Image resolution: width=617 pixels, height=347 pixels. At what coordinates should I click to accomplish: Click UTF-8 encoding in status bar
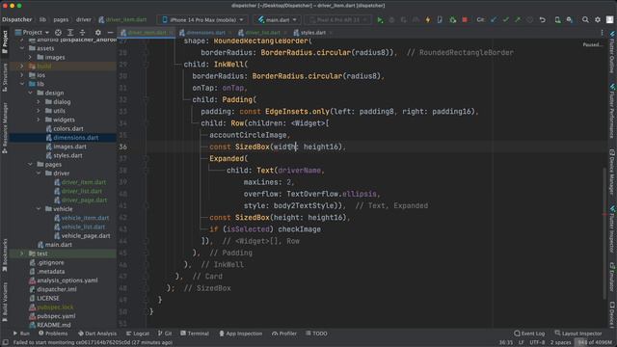pos(537,343)
